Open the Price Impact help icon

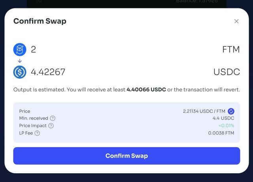coord(51,126)
